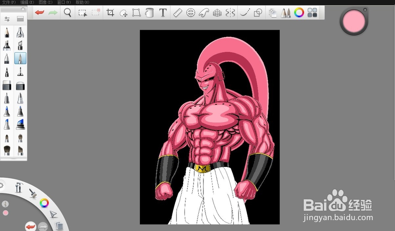Screen dimensions: 395x231
Task: Select the Ballpoint pen brush
Action: [7, 59]
